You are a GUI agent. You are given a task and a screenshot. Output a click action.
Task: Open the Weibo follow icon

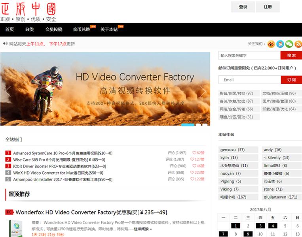[271, 44]
